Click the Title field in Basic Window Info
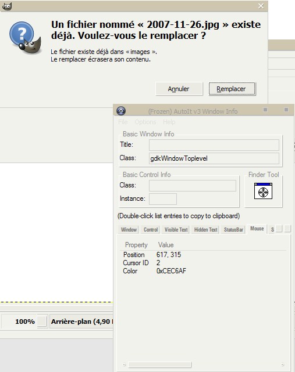This screenshot has width=295, height=372. [214, 145]
